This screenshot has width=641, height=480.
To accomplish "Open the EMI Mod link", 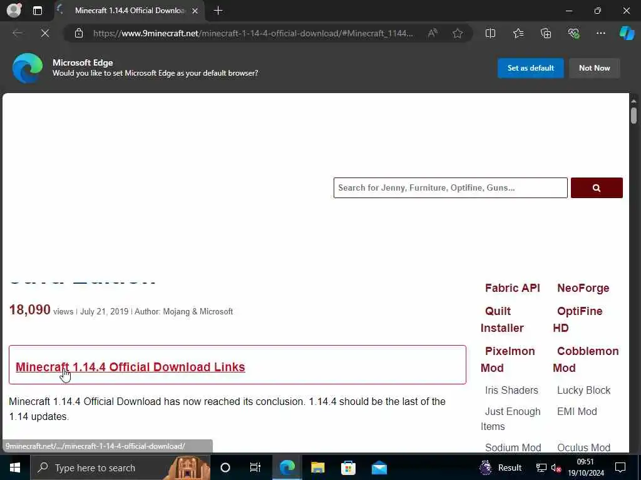I will pos(577,411).
